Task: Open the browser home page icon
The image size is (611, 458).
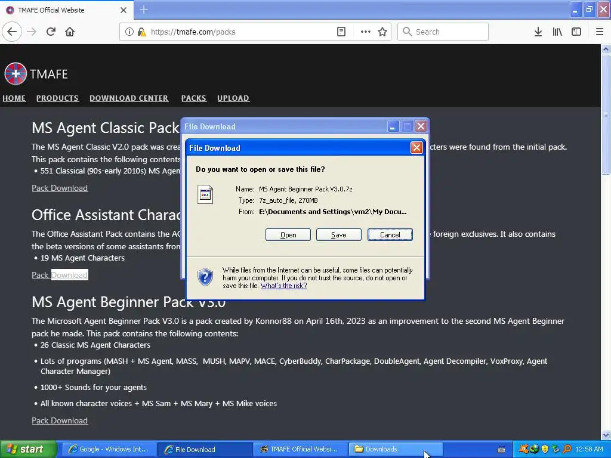Action: click(x=70, y=32)
